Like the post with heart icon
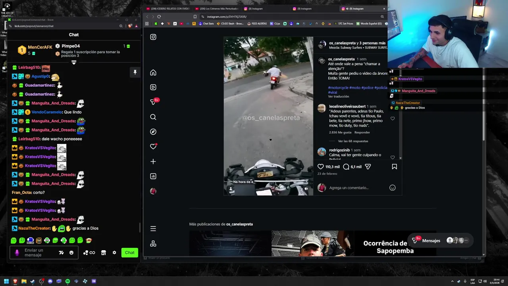This screenshot has height=286, width=508. pyautogui.click(x=321, y=167)
